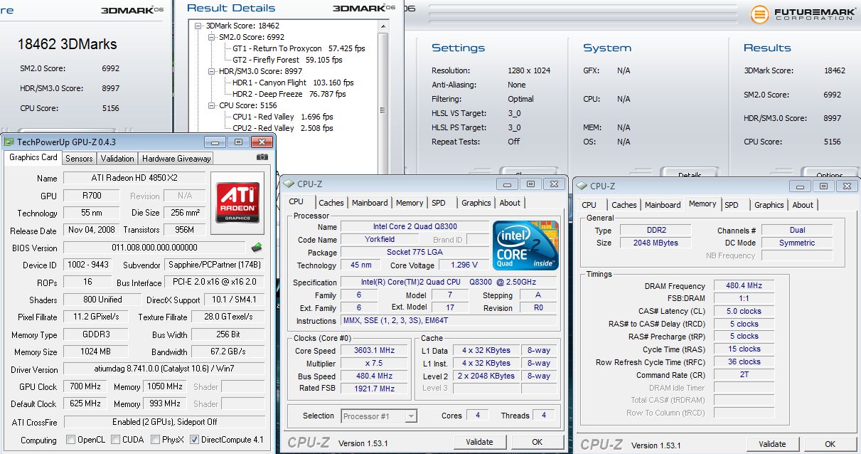
Task: Toggle the OpenCL checkbox in GPU-Z
Action: [70, 440]
